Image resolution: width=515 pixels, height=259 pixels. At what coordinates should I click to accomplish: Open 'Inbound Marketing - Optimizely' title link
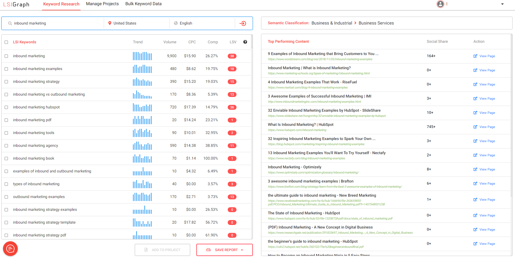[295, 167]
